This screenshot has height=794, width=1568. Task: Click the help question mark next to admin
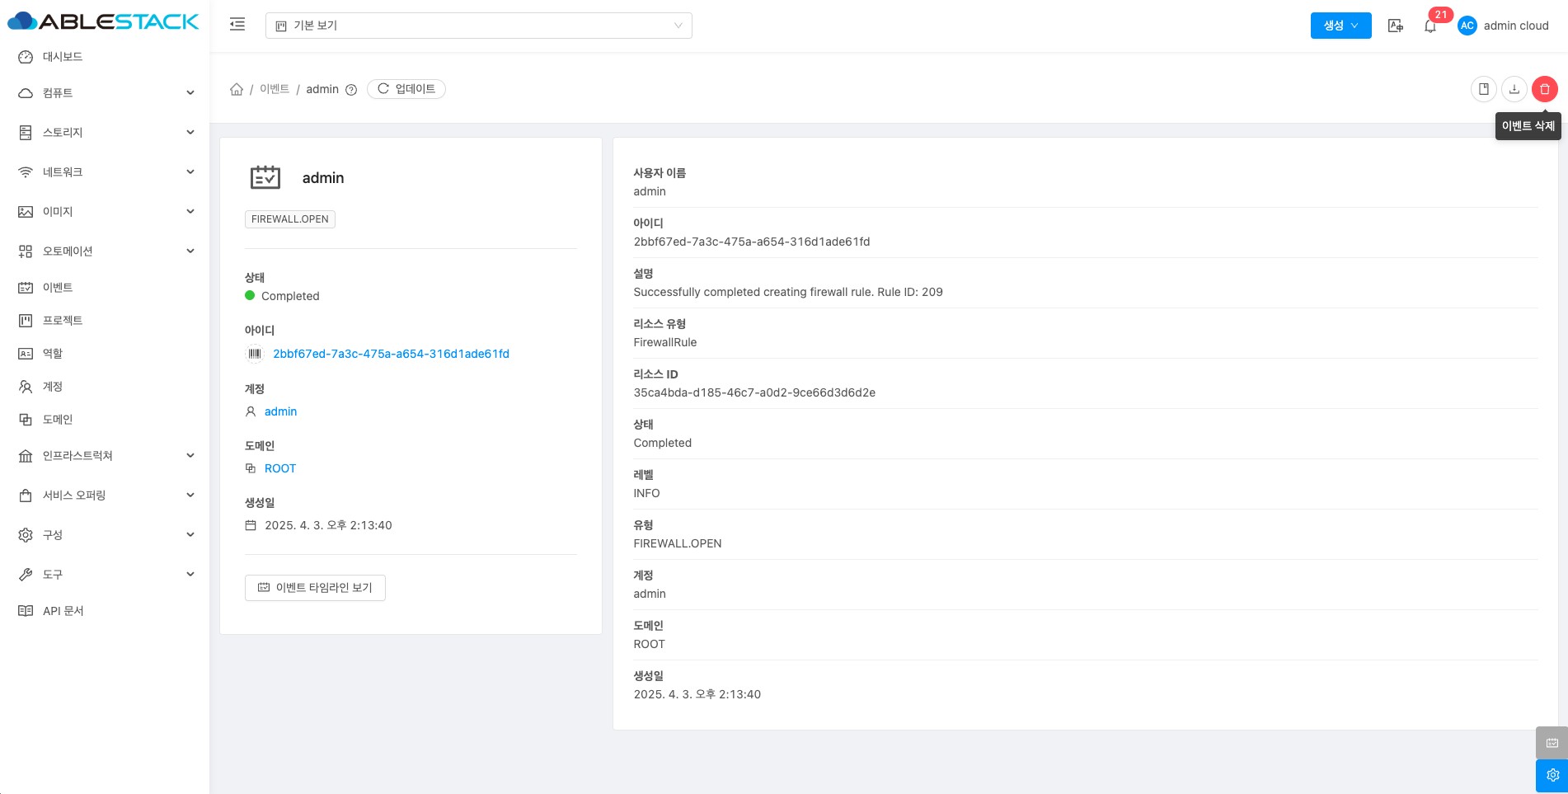(x=351, y=90)
